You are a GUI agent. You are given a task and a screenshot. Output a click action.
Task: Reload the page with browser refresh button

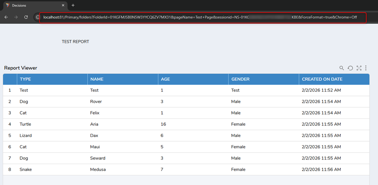[26, 17]
